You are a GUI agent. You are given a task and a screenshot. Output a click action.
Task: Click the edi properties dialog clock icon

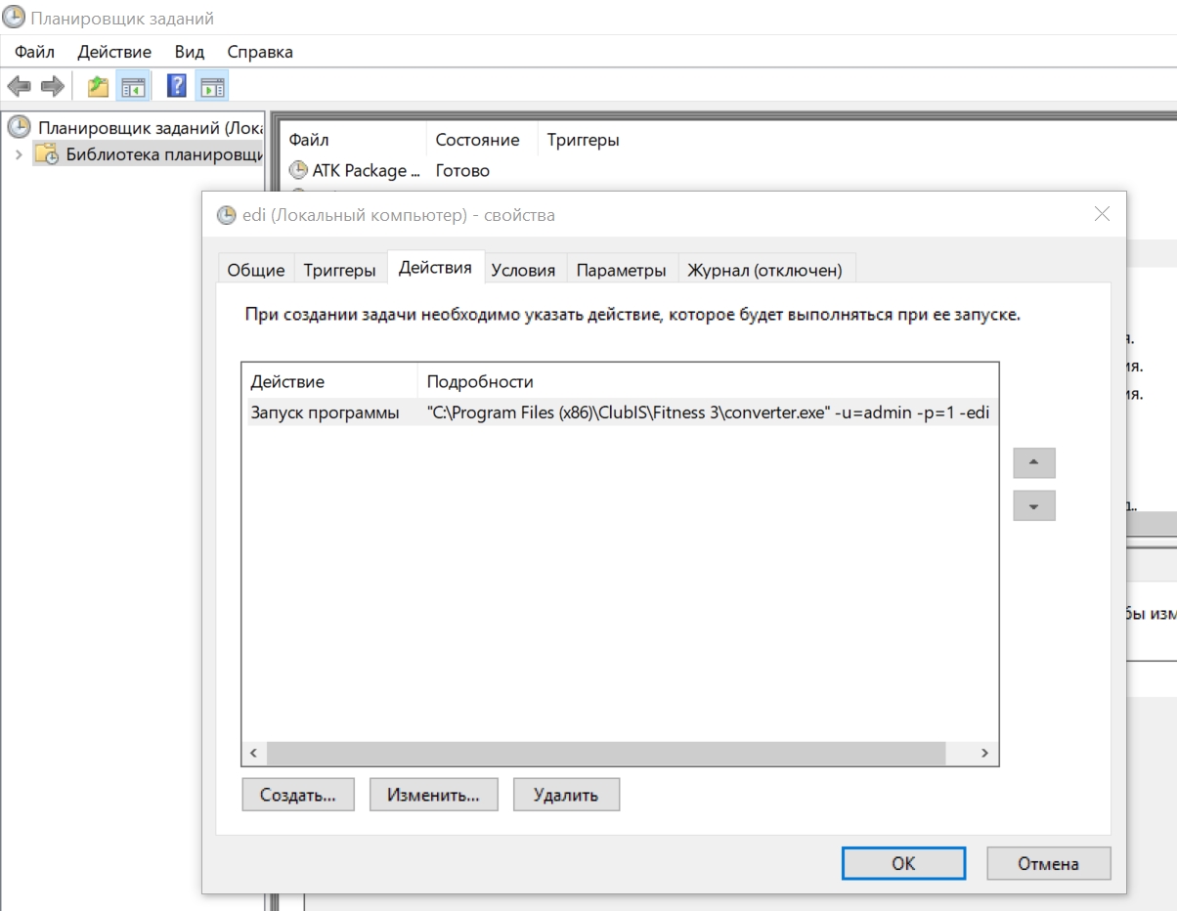pos(226,215)
